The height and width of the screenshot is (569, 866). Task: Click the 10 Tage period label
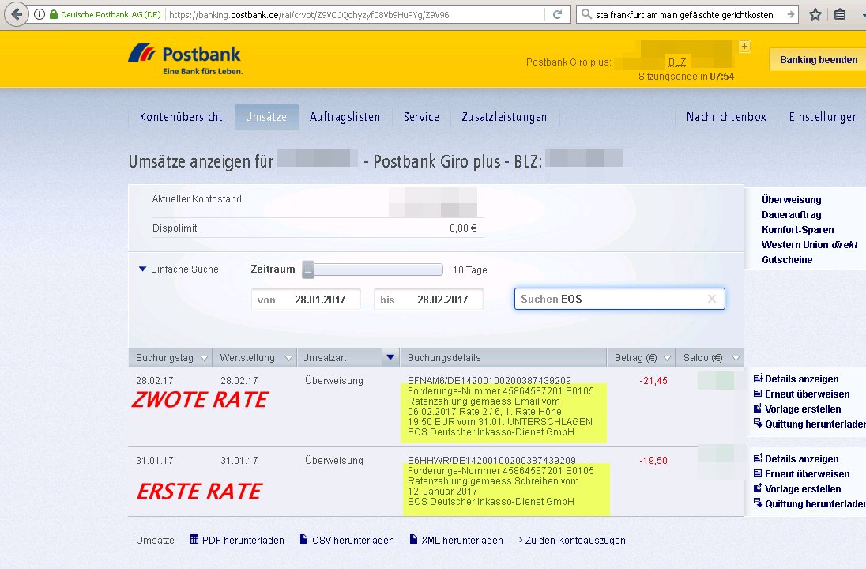tap(470, 269)
